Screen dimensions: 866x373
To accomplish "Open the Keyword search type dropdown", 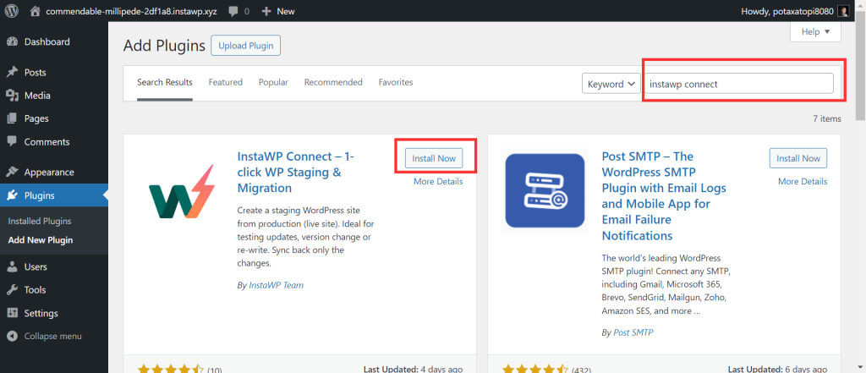I will coord(611,84).
